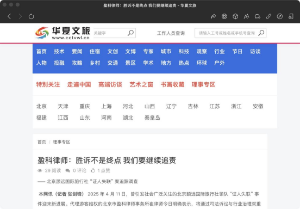The width and height of the screenshot is (300, 209).
Task: Open the 人物 nav item
Action: [x=41, y=63]
